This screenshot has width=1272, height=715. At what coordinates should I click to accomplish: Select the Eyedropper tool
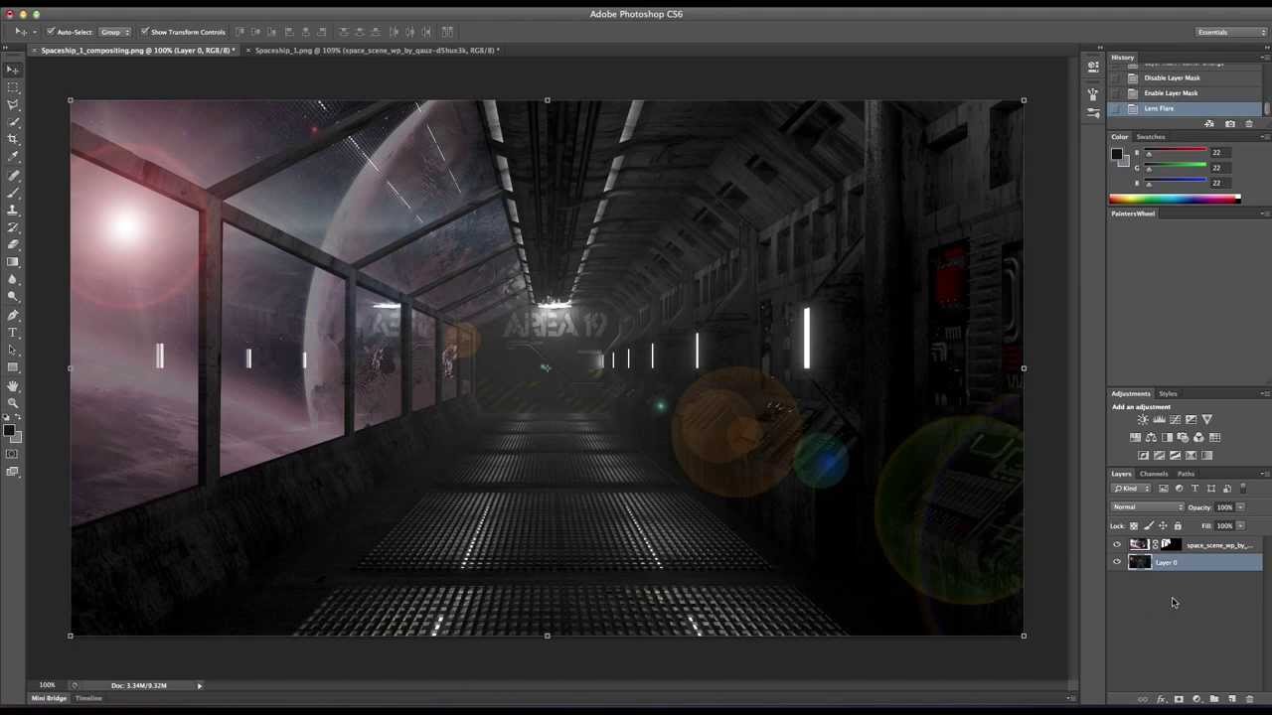pos(13,156)
